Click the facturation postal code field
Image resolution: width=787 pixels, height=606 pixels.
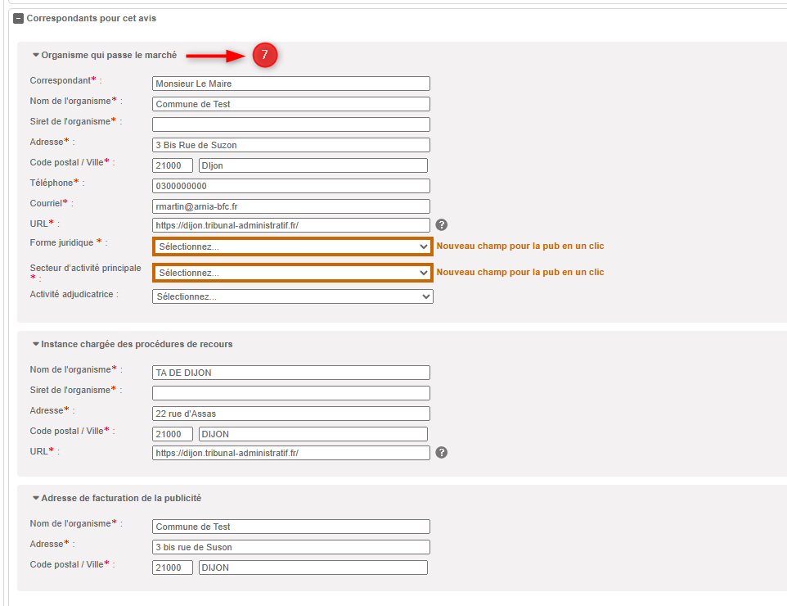click(173, 568)
